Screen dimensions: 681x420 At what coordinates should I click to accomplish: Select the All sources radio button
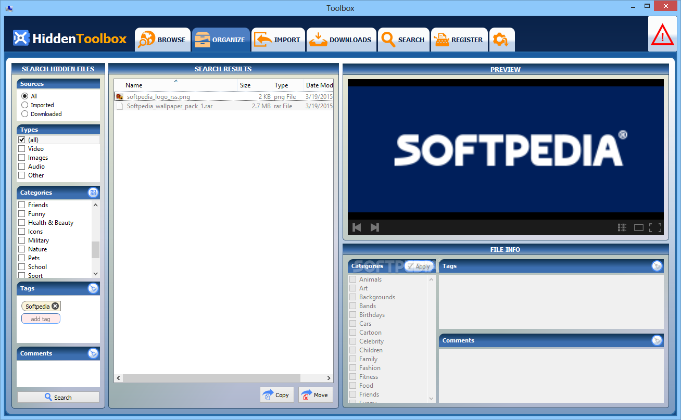(x=24, y=96)
